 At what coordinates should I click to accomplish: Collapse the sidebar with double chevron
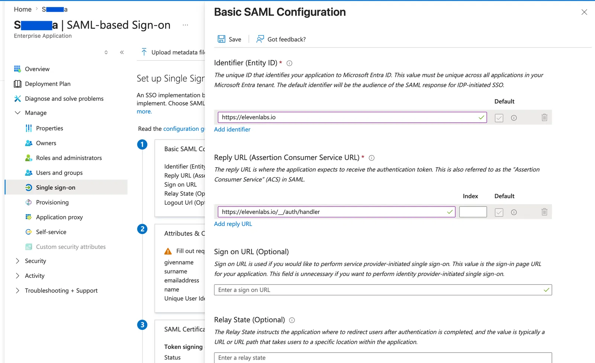[122, 52]
